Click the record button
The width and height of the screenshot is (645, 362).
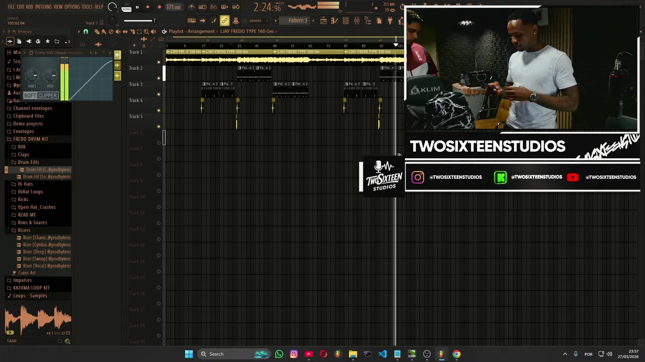point(159,7)
